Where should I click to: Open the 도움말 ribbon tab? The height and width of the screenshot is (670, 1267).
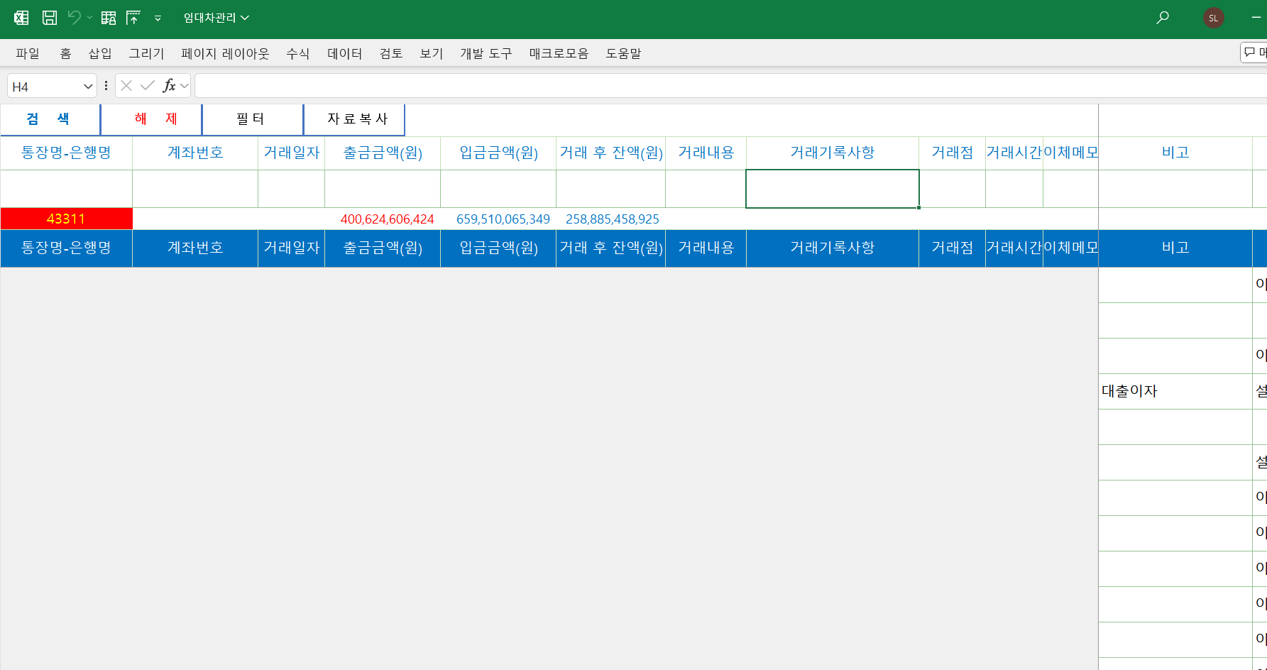[623, 53]
